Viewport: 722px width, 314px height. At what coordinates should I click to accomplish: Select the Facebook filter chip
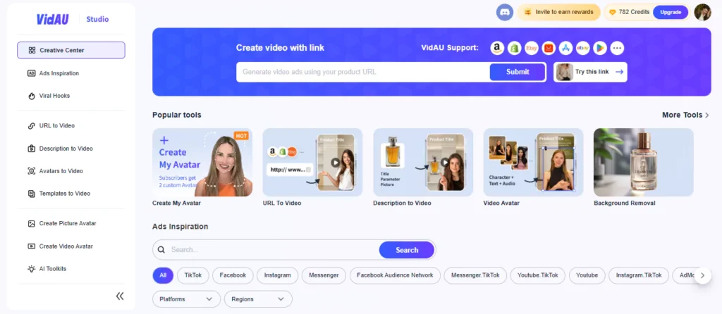point(233,275)
